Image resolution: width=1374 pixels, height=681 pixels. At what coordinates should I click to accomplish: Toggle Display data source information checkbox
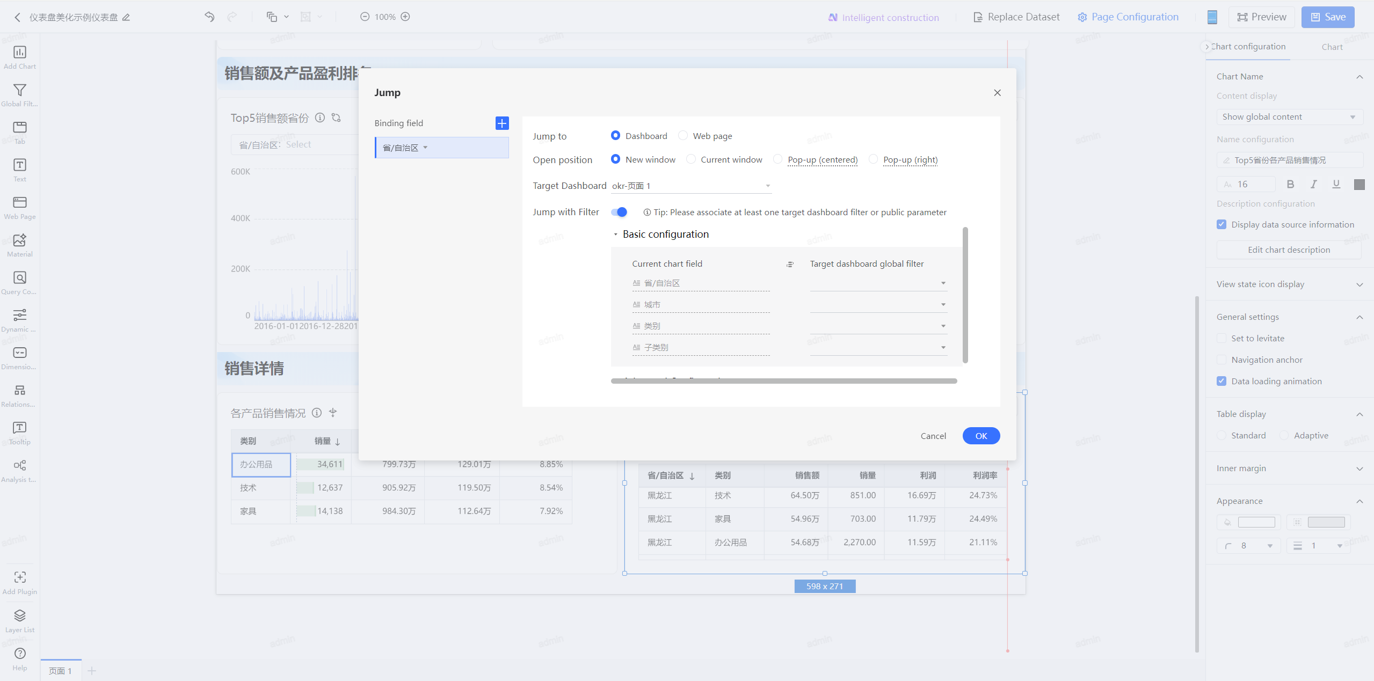(x=1222, y=224)
